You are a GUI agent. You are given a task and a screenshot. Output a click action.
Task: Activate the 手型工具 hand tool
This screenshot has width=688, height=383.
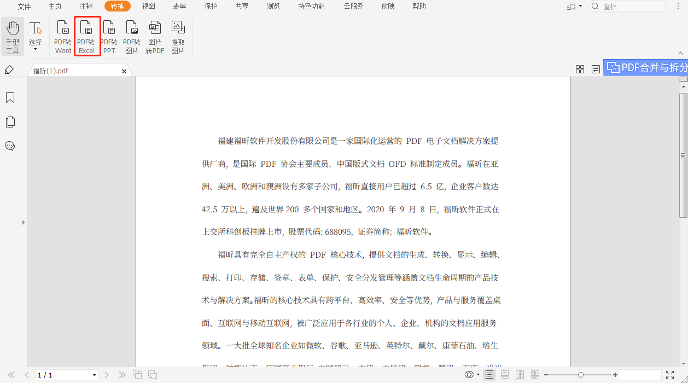tap(12, 36)
